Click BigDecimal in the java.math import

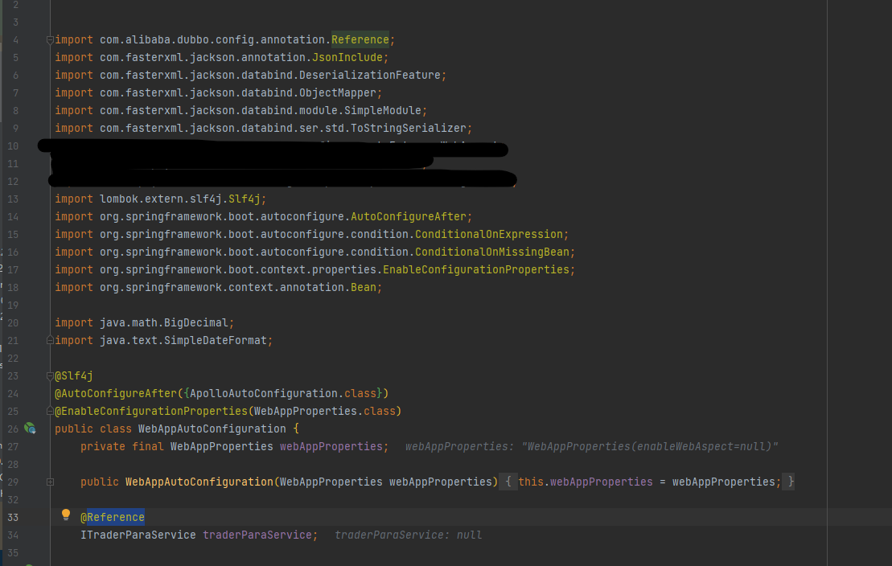pos(196,322)
